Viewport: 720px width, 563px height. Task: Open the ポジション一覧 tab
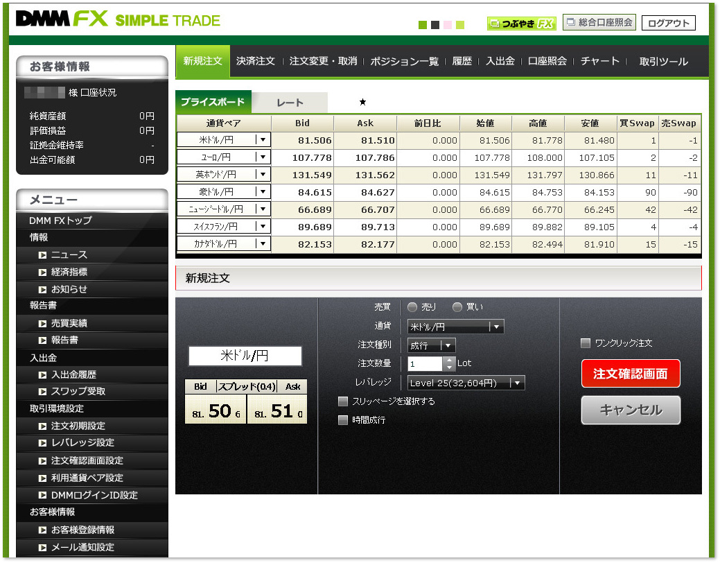404,61
